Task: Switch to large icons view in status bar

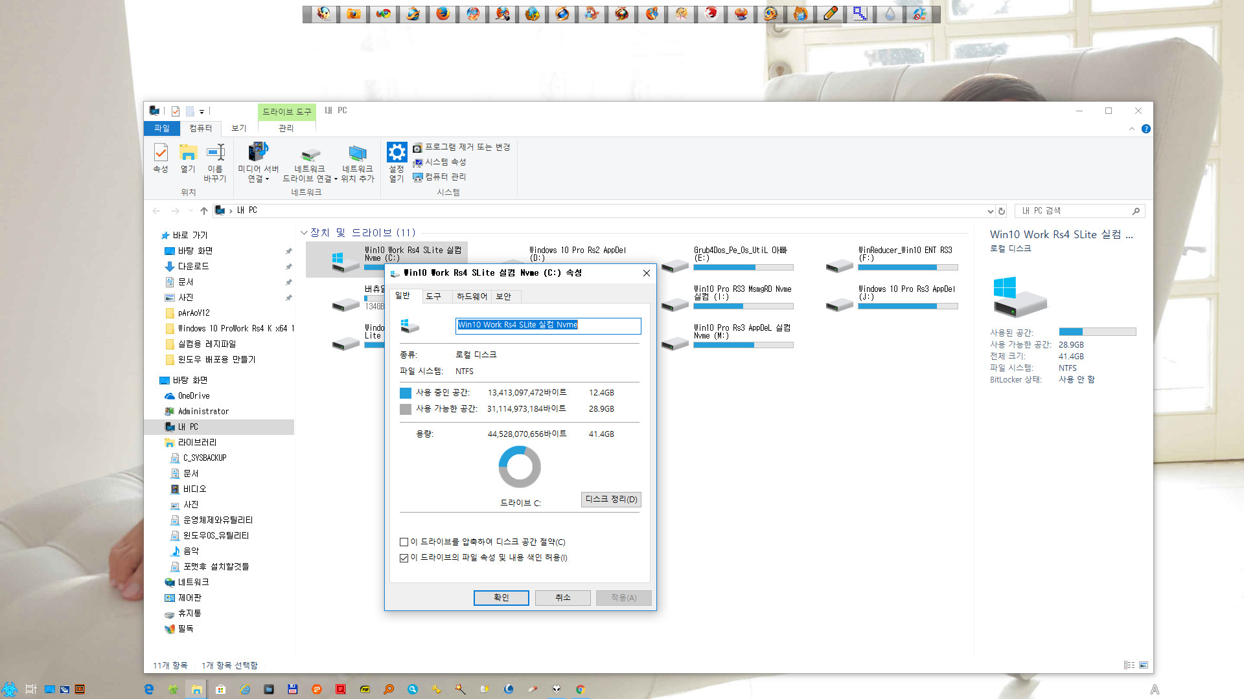Action: [x=1144, y=665]
